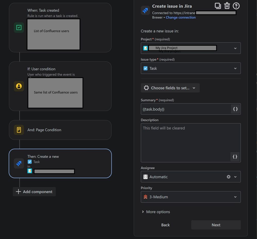Image resolution: width=257 pixels, height=239 pixels.
Task: Clear the Assignee selection with the x icon
Action: point(228,177)
